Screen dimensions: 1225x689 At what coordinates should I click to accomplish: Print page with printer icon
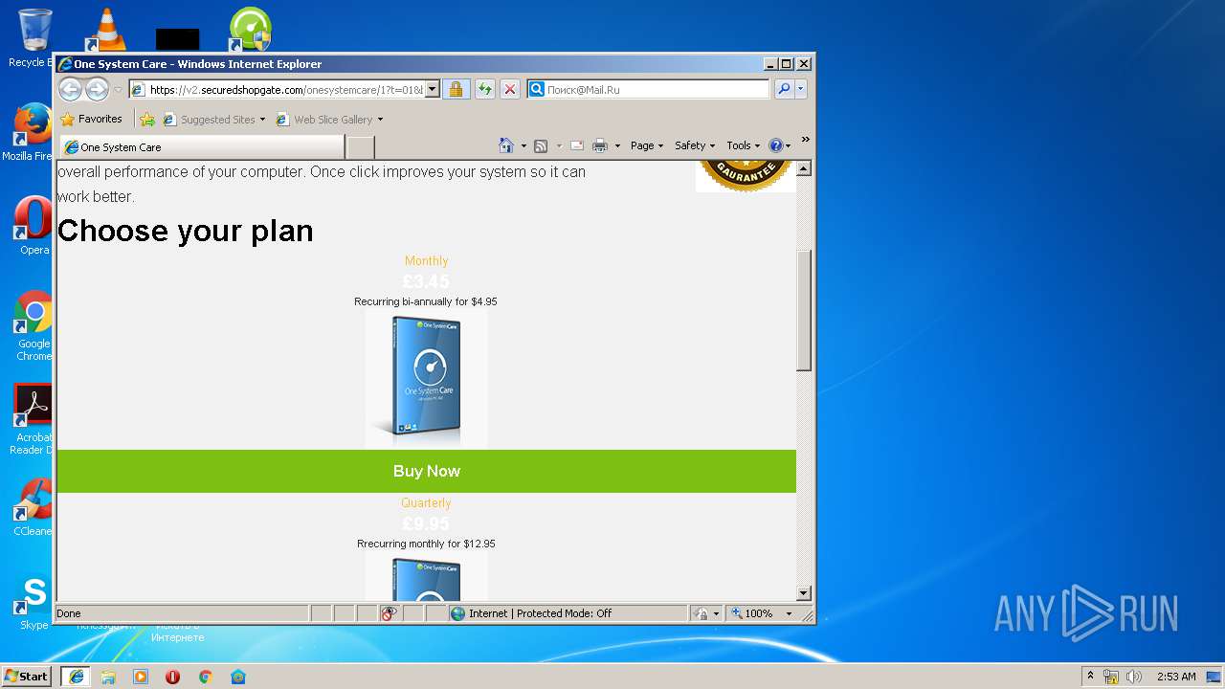[600, 145]
